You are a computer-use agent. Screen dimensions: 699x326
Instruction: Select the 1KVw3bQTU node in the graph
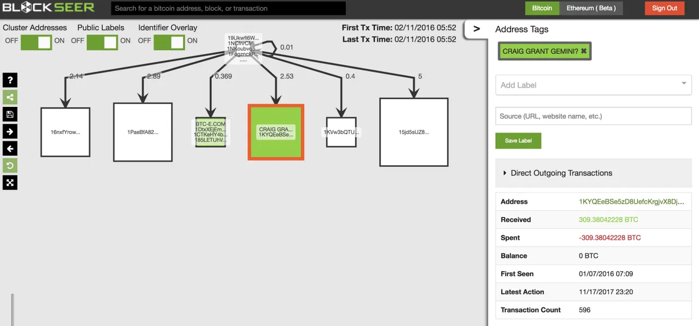tap(341, 132)
